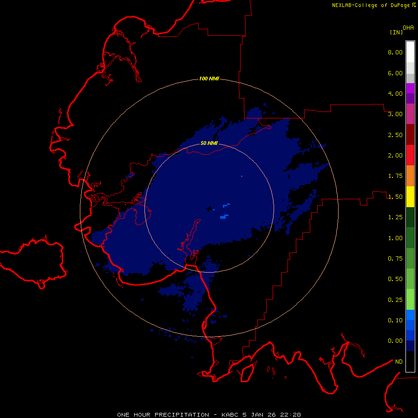Pick the yellow swatch beside 1.50

[410, 196]
